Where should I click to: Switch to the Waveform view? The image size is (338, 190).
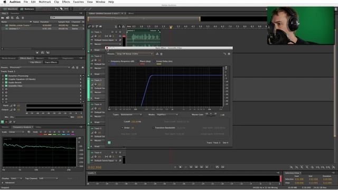pos(11,9)
